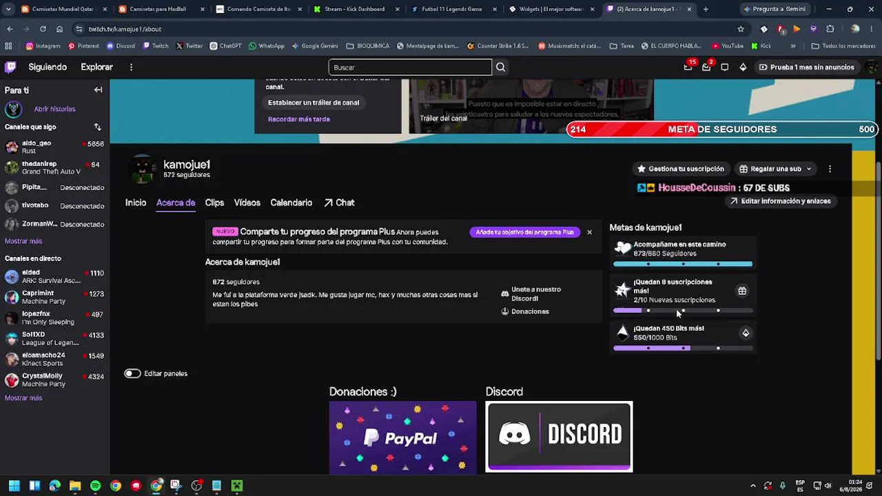882x496 pixels.
Task: Click the Bits icon in Bits goal
Action: point(746,333)
